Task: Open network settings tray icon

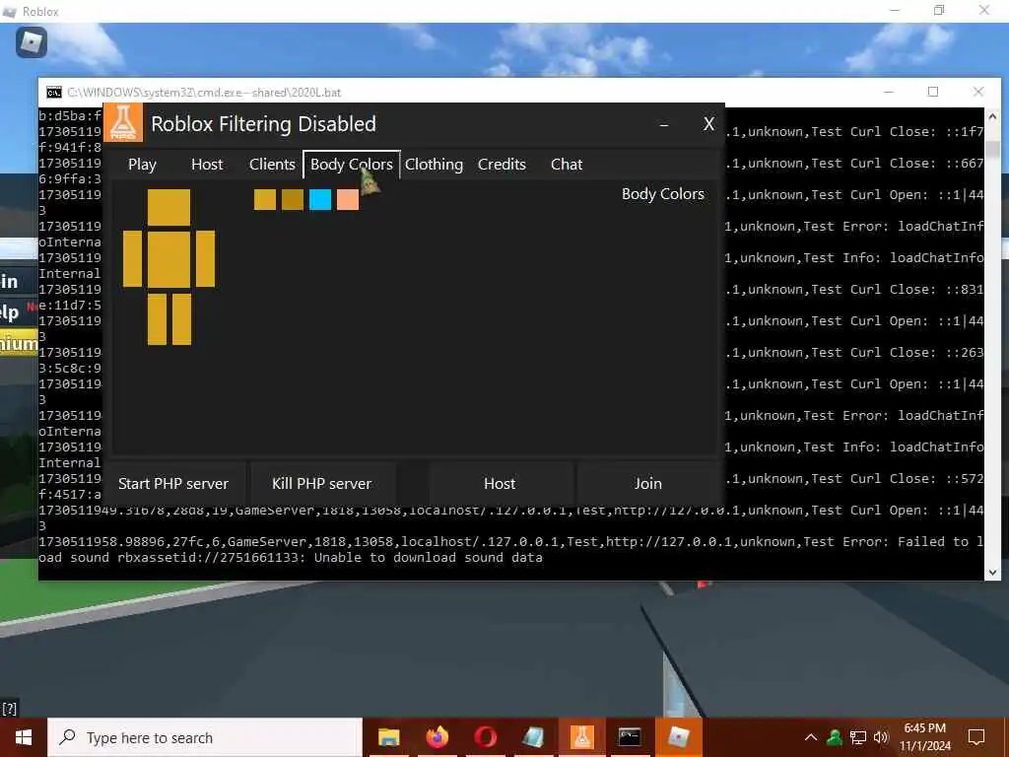Action: [858, 737]
